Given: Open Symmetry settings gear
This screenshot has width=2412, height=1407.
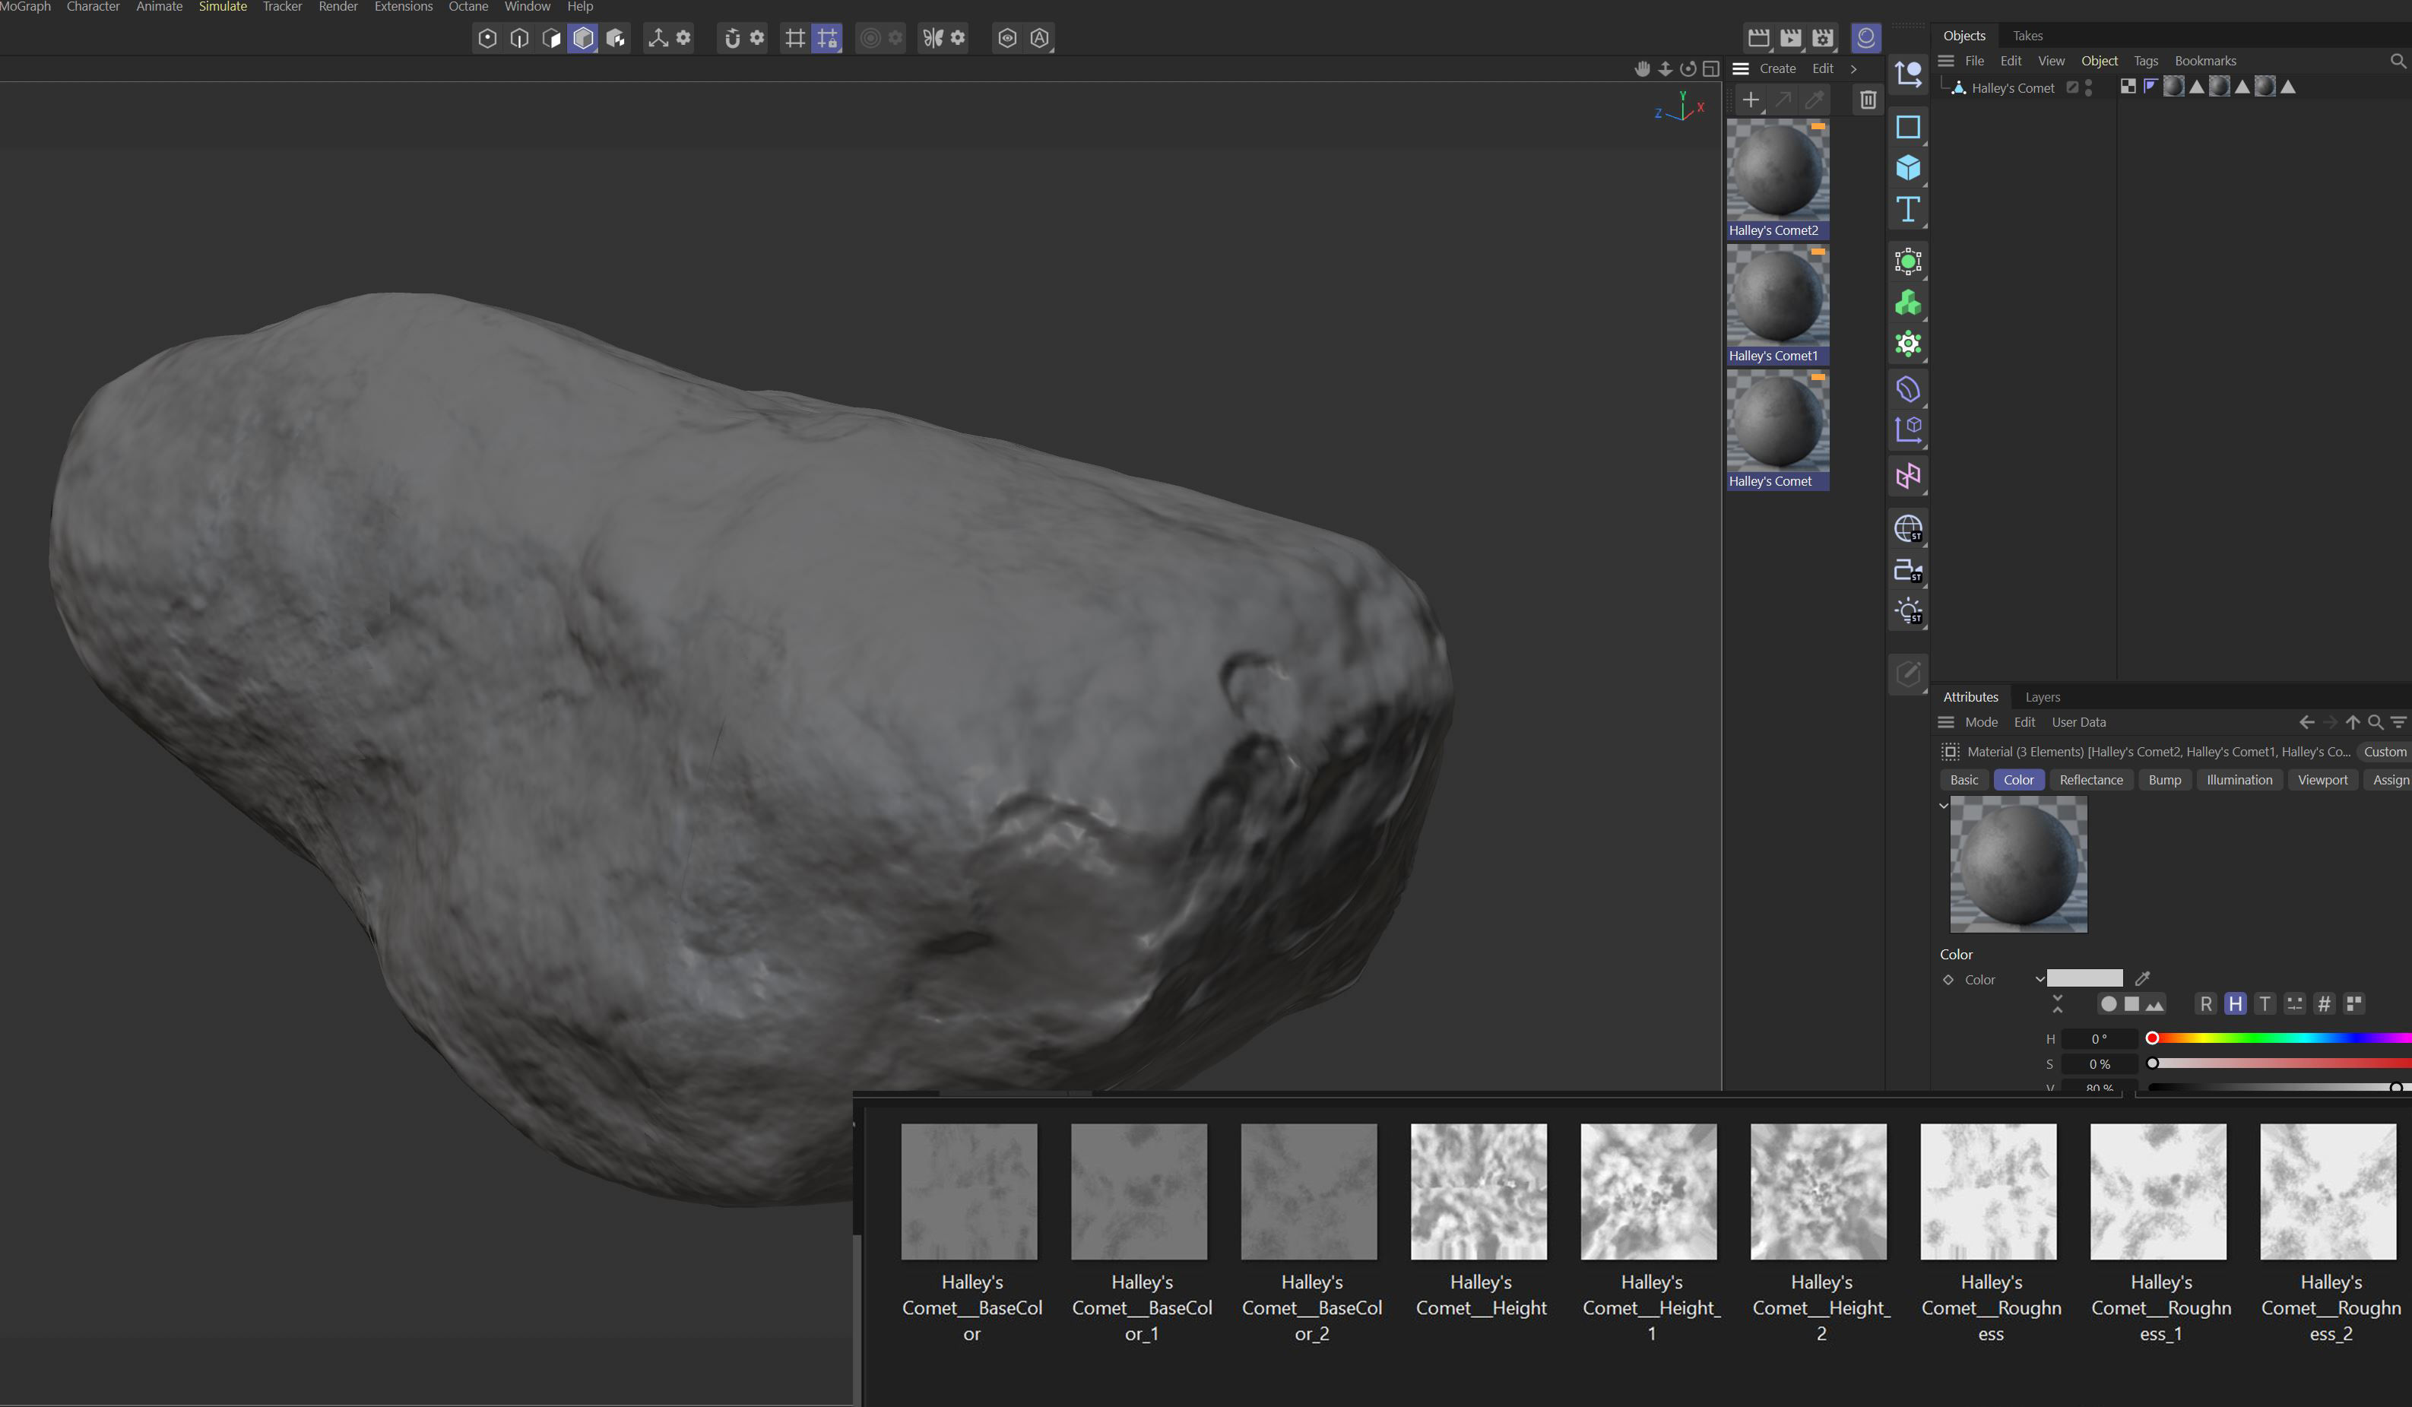Looking at the screenshot, I should coord(958,37).
